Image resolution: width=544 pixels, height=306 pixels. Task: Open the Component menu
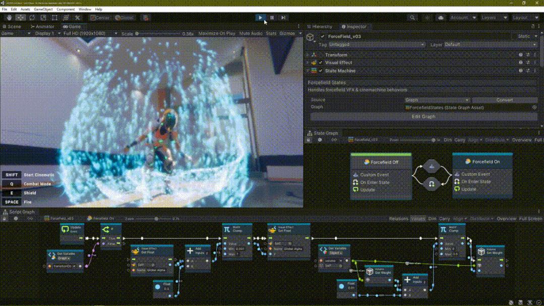[x=66, y=9]
